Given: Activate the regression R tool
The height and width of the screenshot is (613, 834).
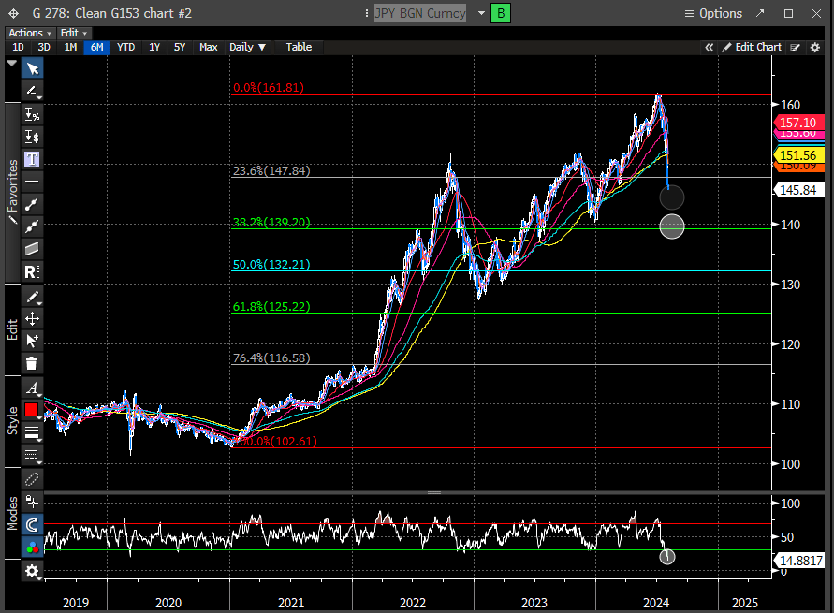Looking at the screenshot, I should [32, 272].
